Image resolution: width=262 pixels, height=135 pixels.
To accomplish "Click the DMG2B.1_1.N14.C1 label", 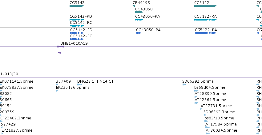I will tap(95, 81).
